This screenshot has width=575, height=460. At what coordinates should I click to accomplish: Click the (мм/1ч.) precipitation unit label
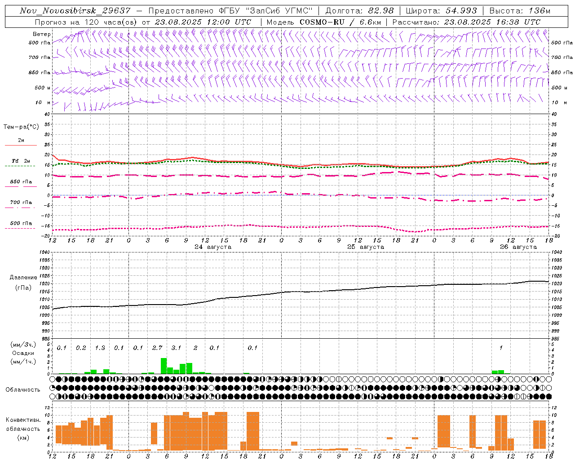click(23, 362)
